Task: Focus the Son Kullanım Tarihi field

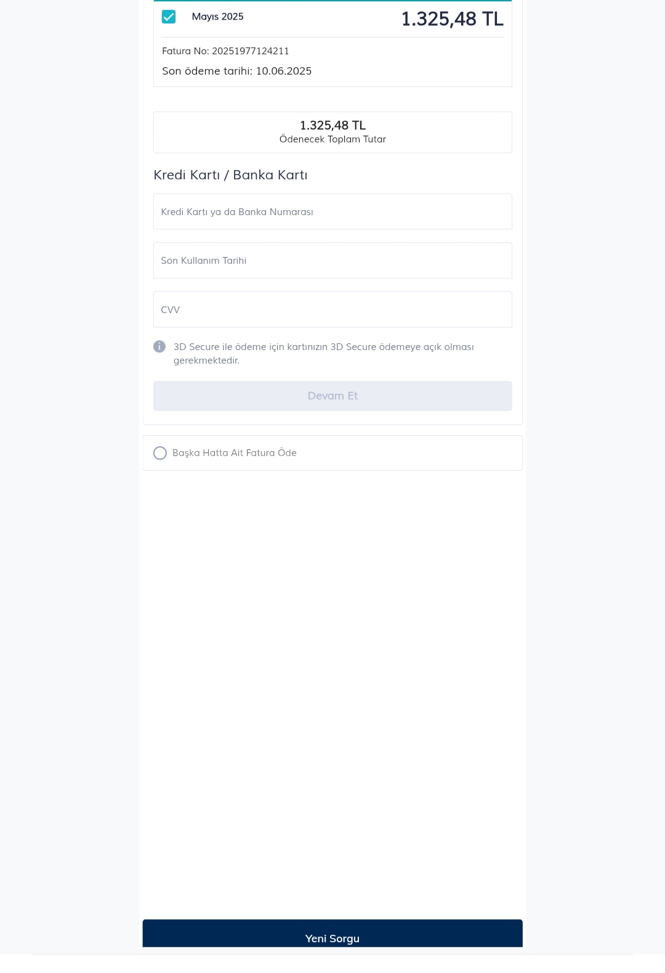Action: click(x=332, y=260)
